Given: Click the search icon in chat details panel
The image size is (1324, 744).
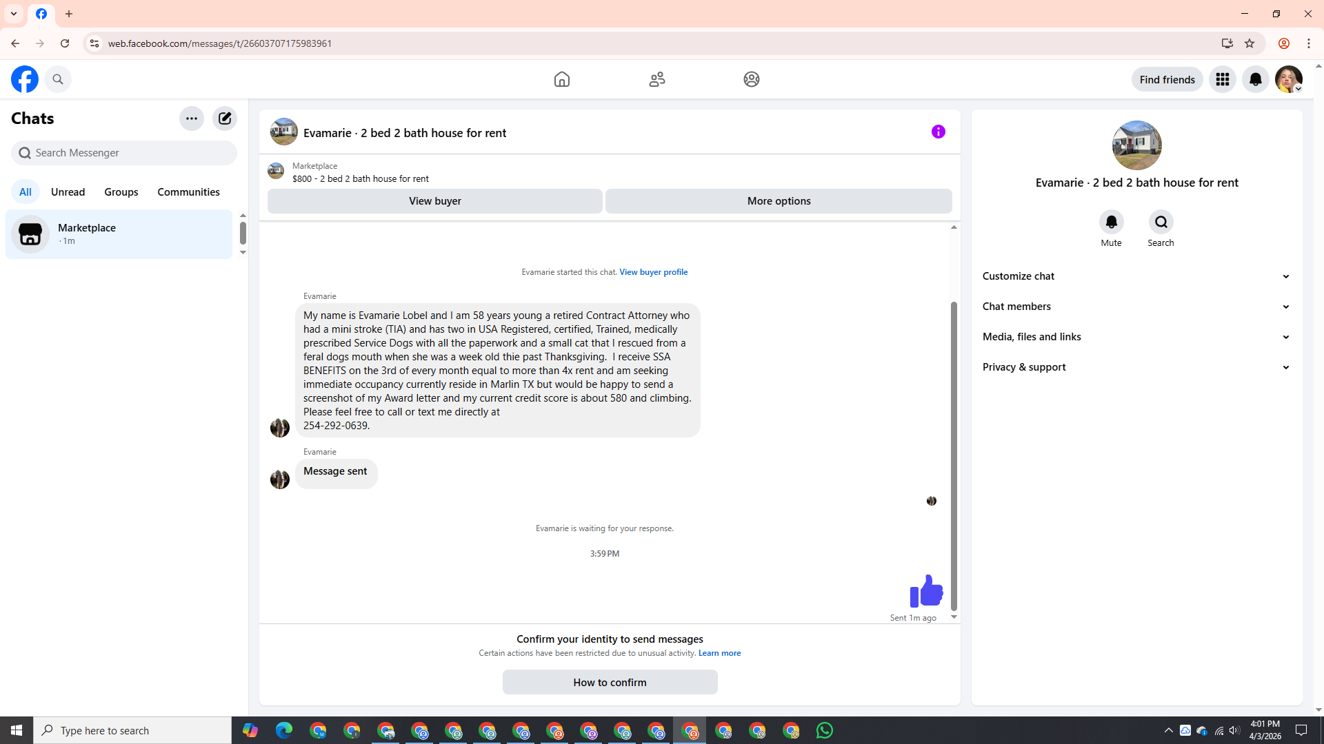Looking at the screenshot, I should click(1161, 223).
